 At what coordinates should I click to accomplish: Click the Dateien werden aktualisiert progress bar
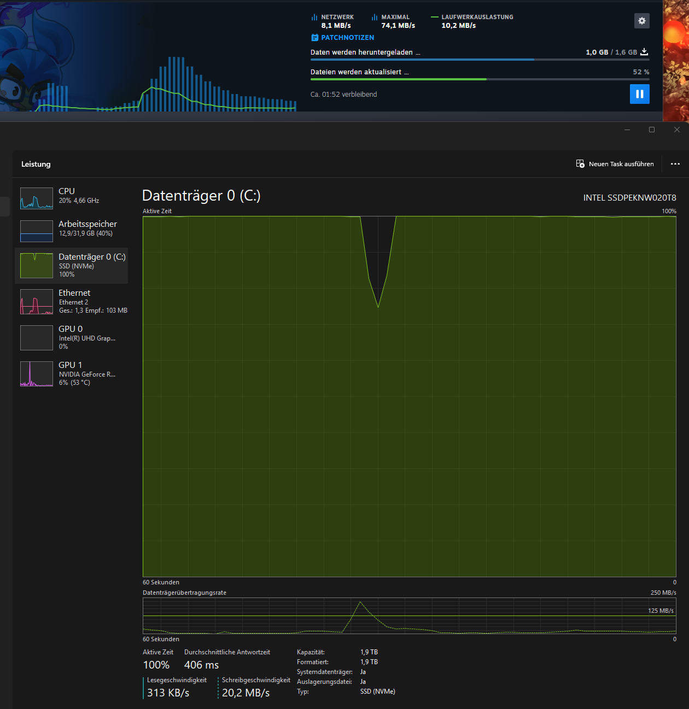480,79
